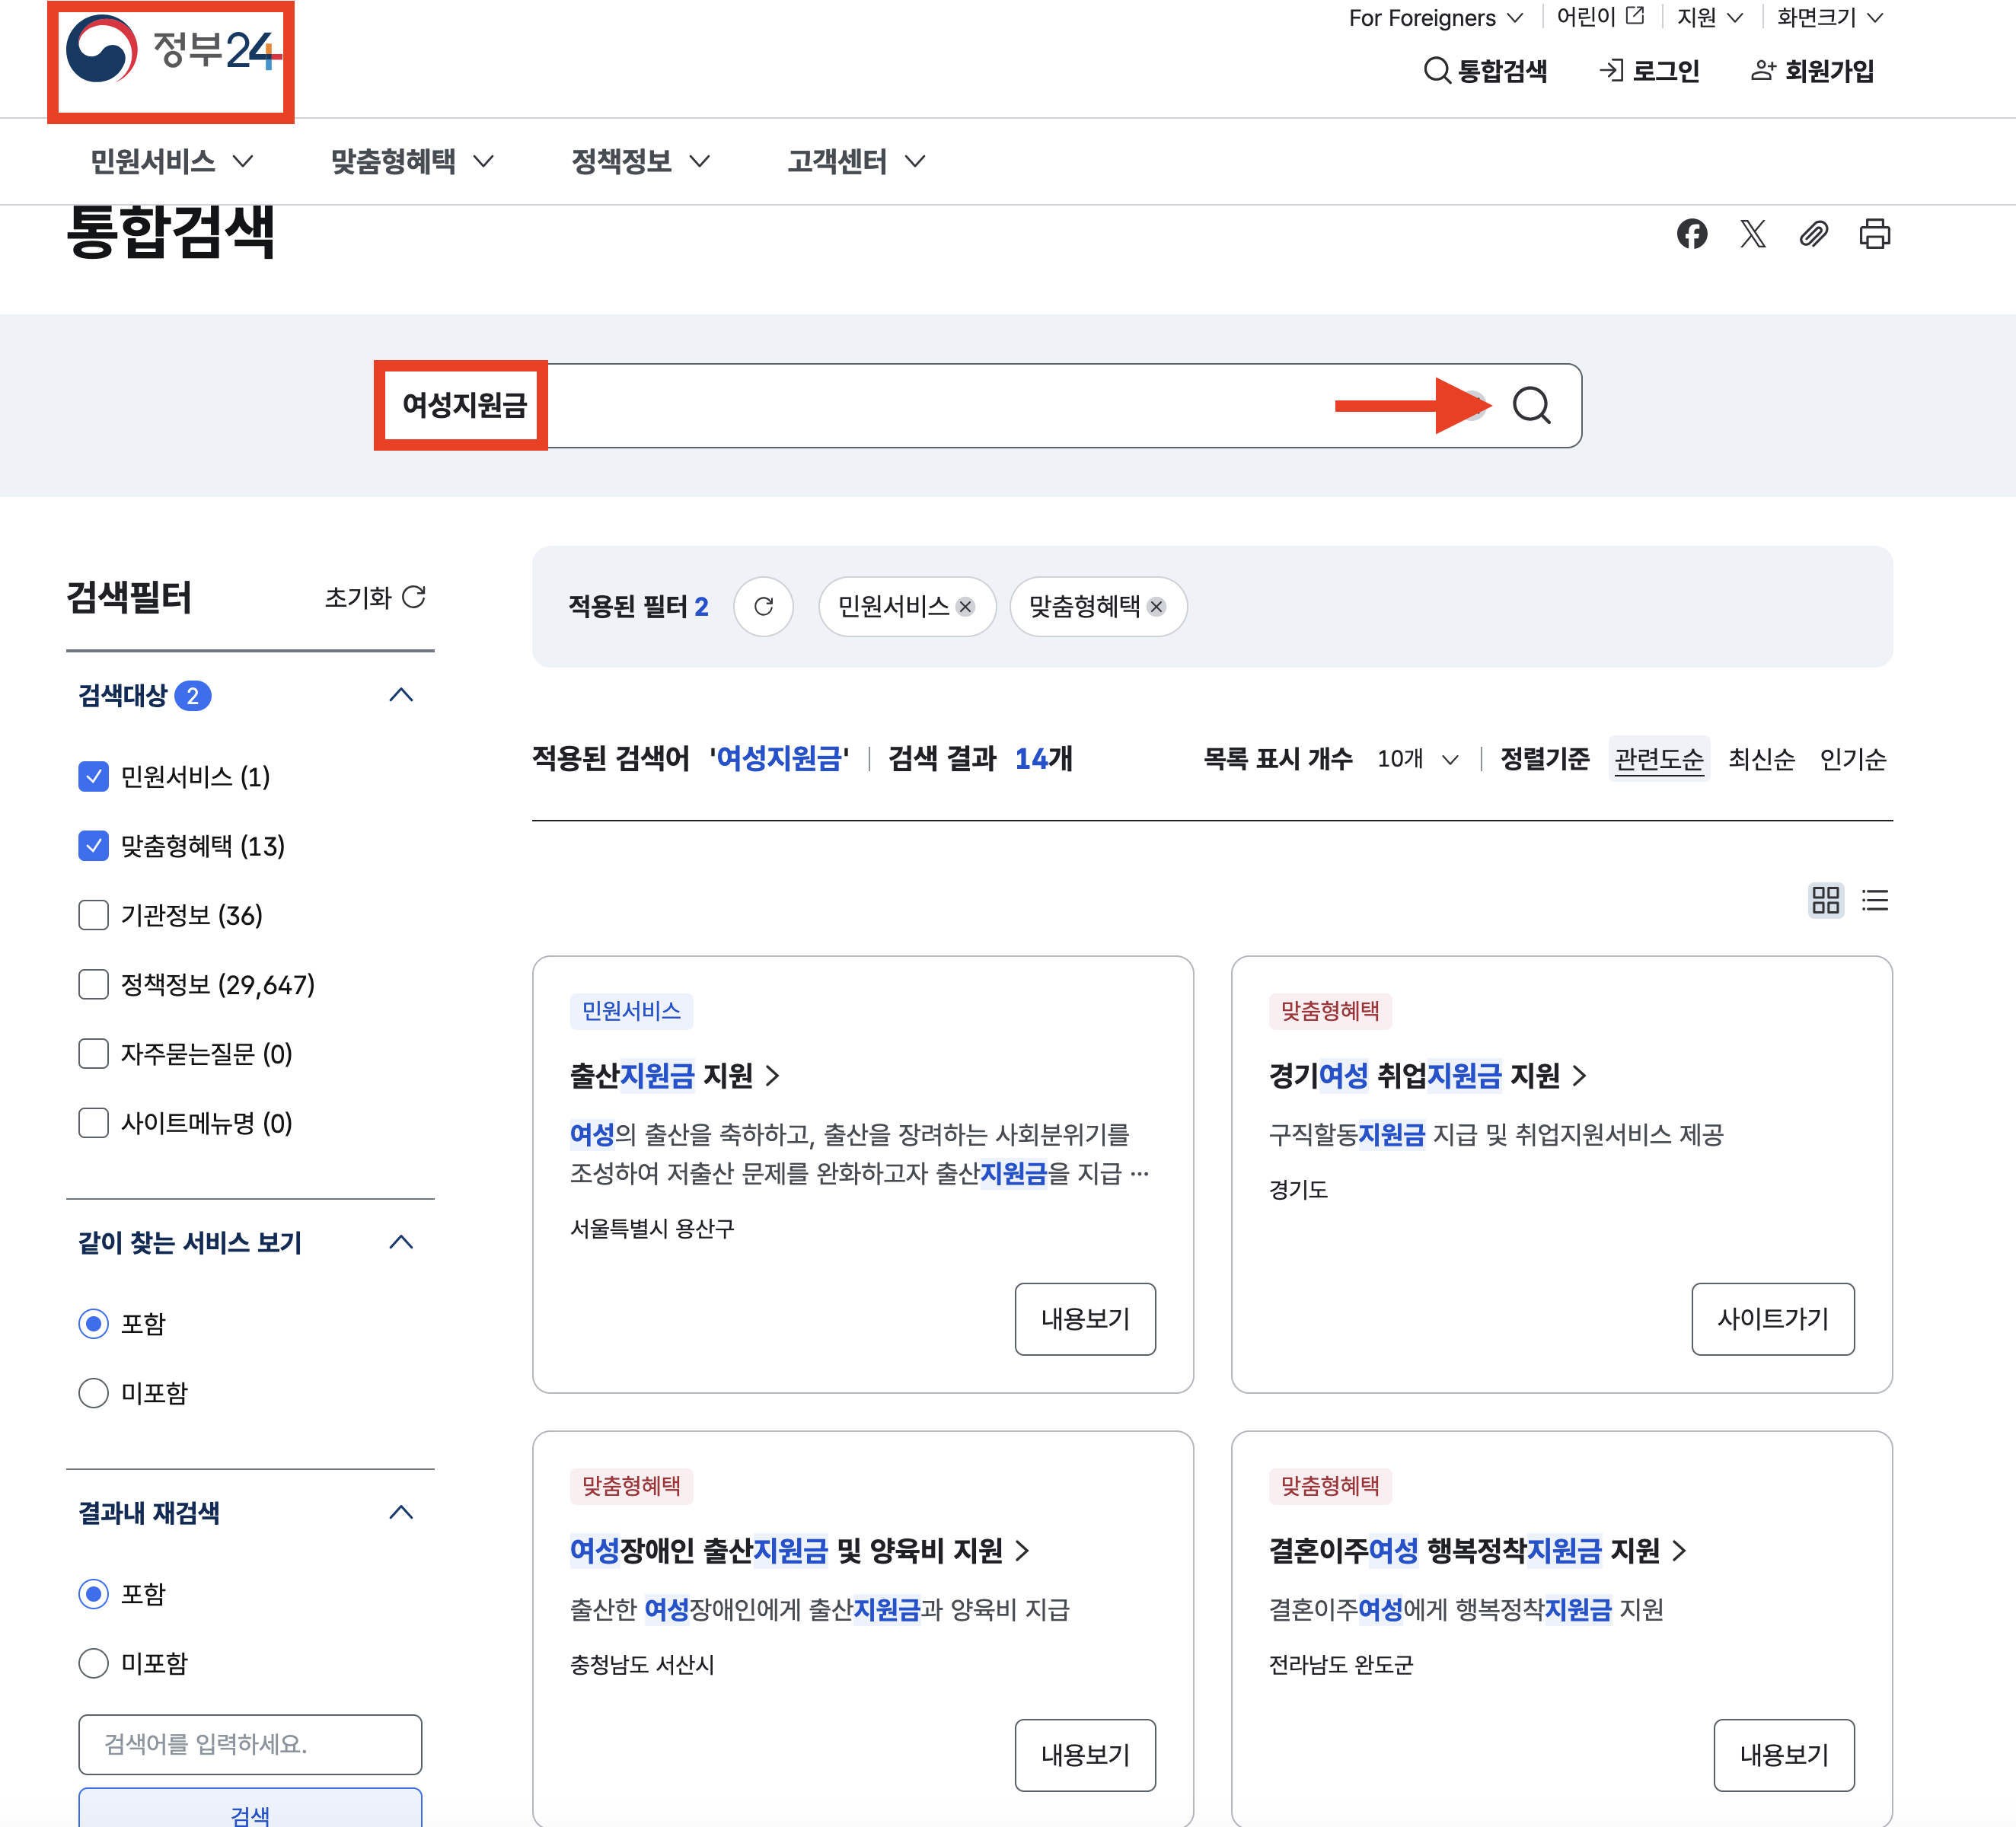Screen dimensions: 2016x1827
Task: Select 미포함 under 같이 찾는 서비스 보기
Action: (93, 1393)
